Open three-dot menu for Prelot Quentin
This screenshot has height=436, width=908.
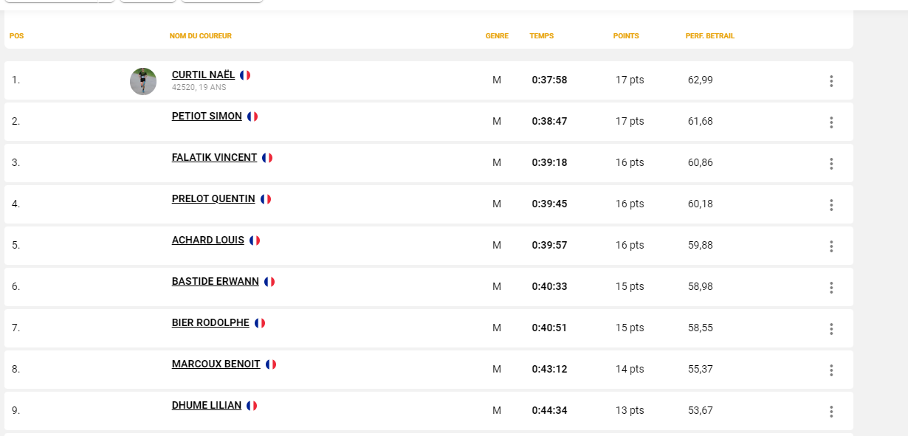(x=831, y=205)
